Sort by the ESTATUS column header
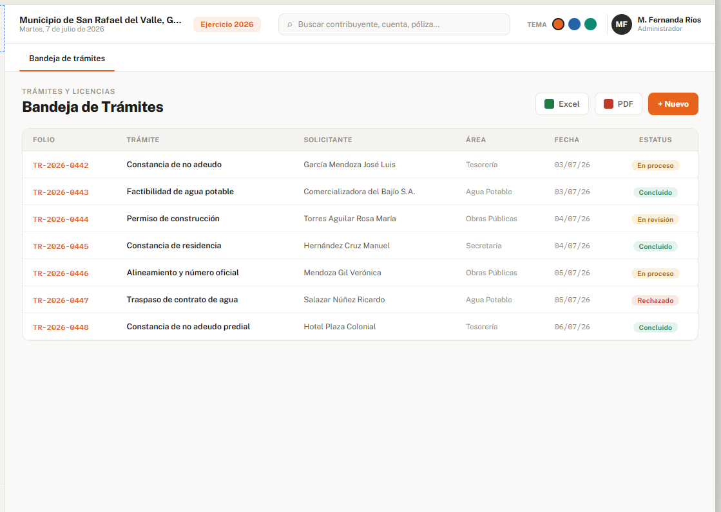 point(655,140)
